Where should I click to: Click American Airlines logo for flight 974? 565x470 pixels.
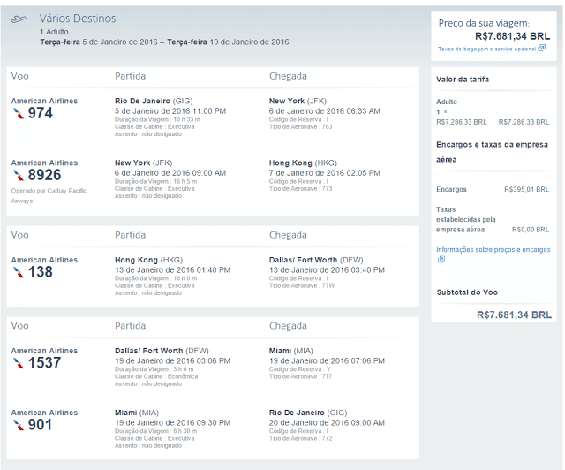pos(19,114)
